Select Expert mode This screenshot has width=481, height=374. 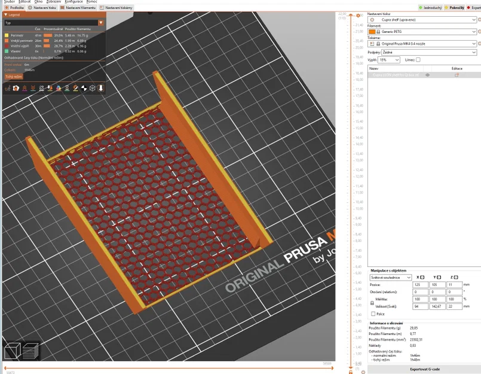click(x=474, y=7)
